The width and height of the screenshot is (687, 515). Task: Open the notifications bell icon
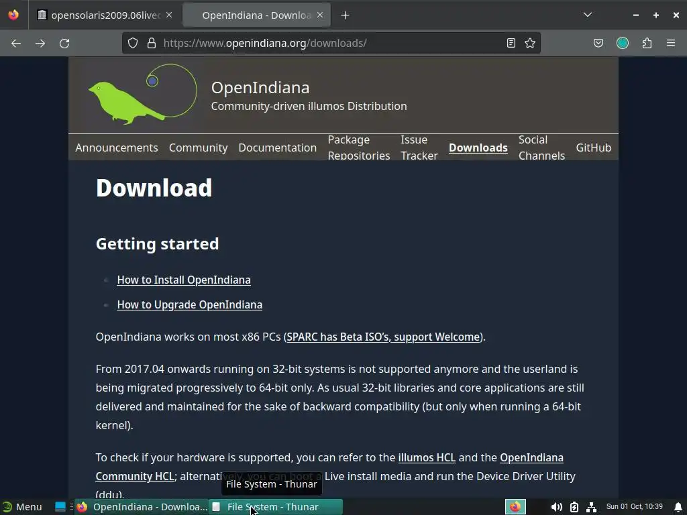[678, 507]
